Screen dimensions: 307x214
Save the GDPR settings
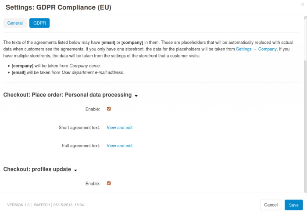point(293,205)
